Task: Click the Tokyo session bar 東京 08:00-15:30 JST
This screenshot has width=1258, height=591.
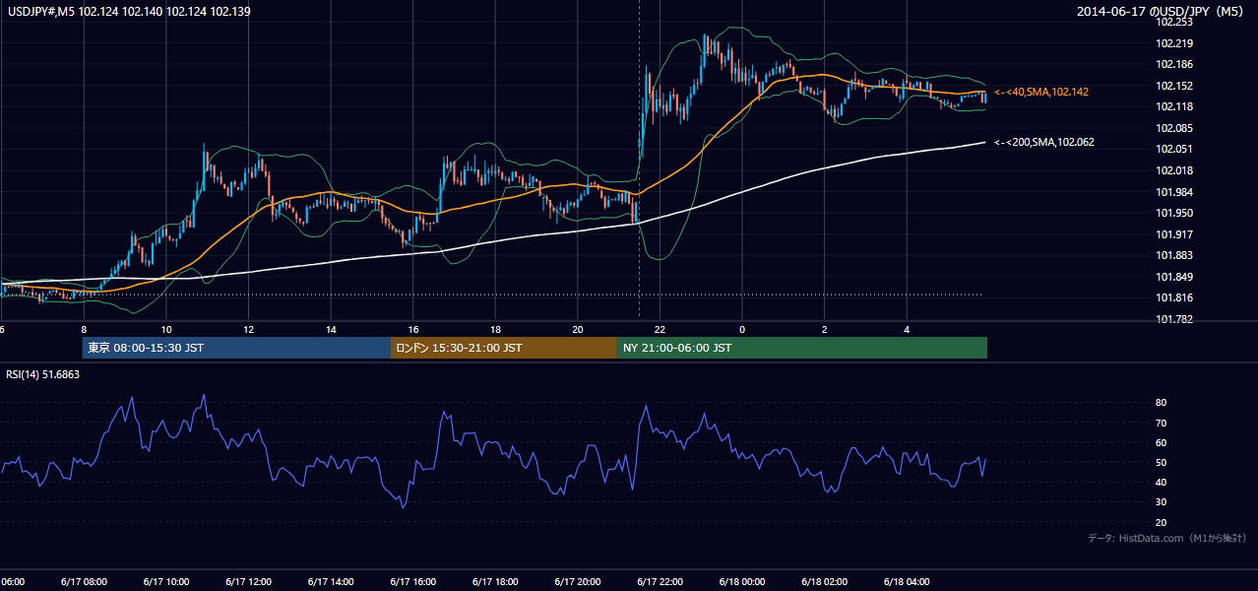Action: coord(236,348)
